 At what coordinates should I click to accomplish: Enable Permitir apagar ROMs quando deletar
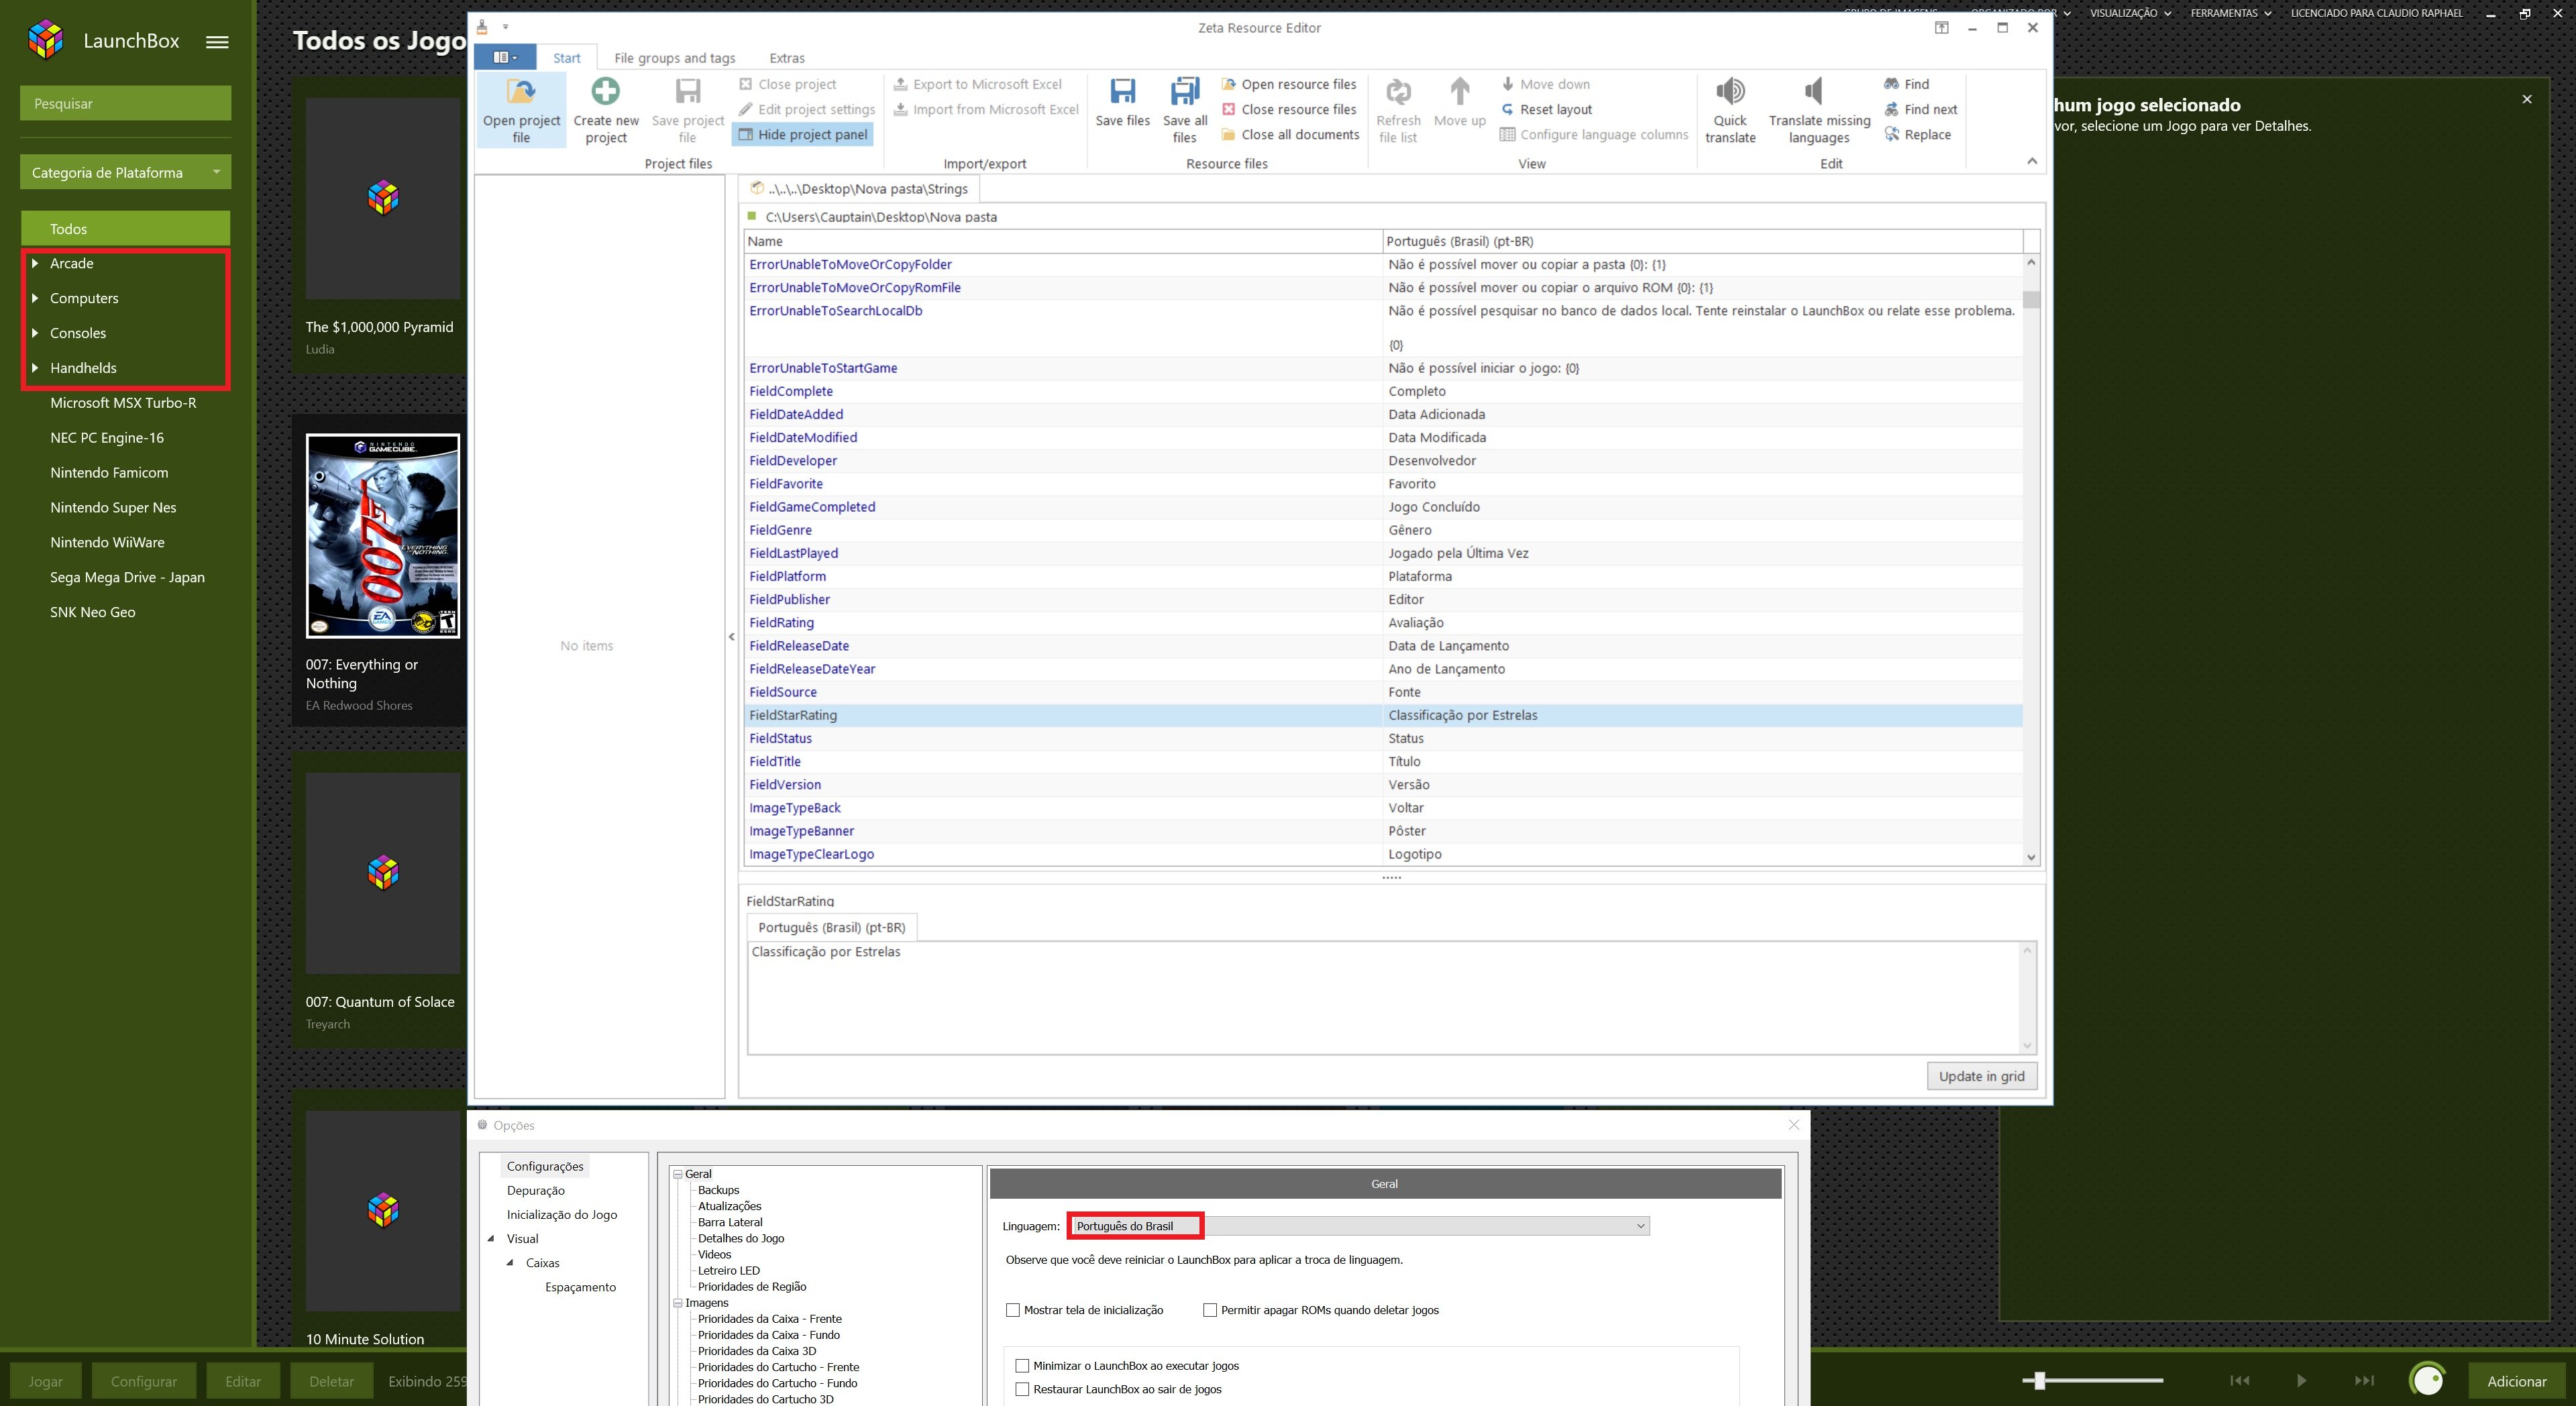pyautogui.click(x=1210, y=1310)
